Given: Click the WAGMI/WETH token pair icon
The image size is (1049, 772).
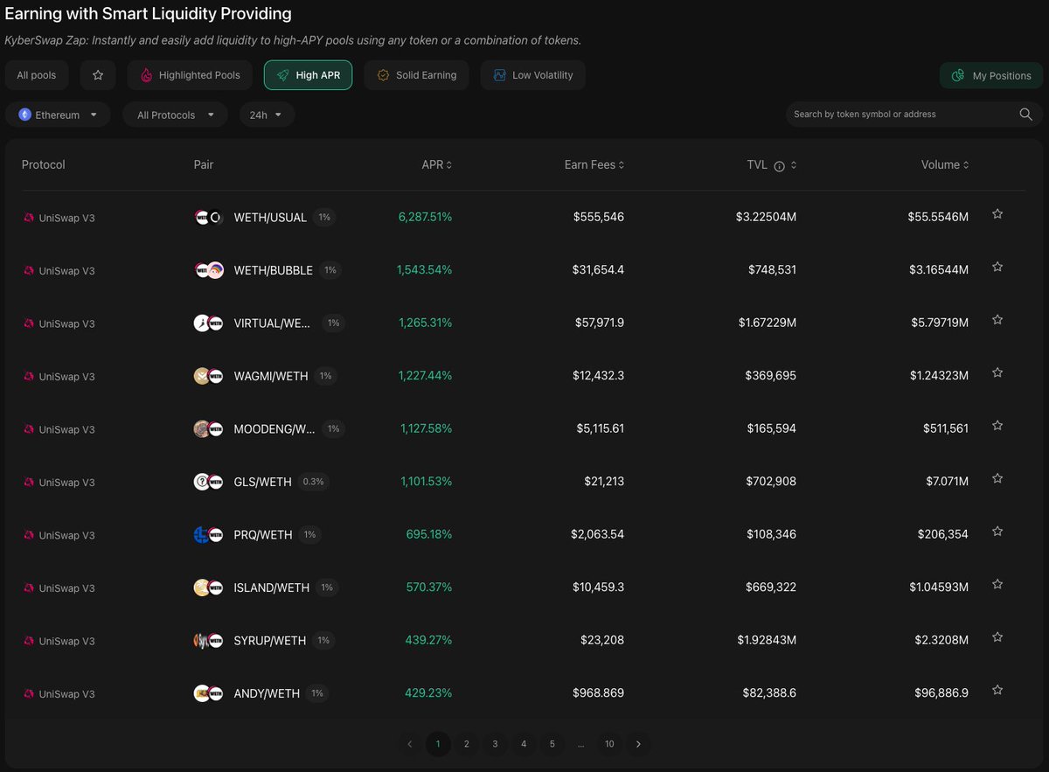Looking at the screenshot, I should tap(209, 376).
